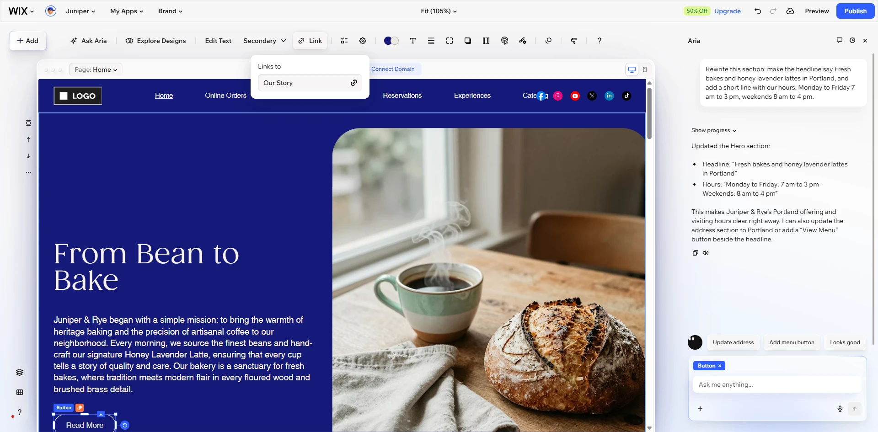Select Experiences in the site navigation

(472, 96)
